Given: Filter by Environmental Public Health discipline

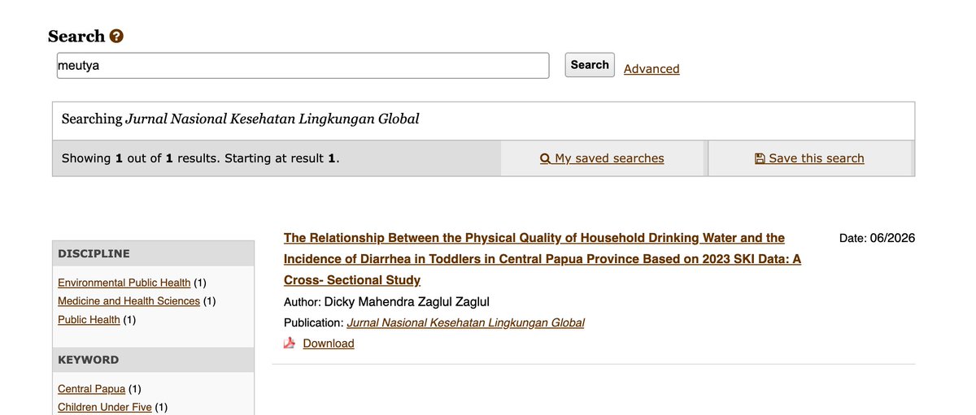Looking at the screenshot, I should [x=124, y=283].
